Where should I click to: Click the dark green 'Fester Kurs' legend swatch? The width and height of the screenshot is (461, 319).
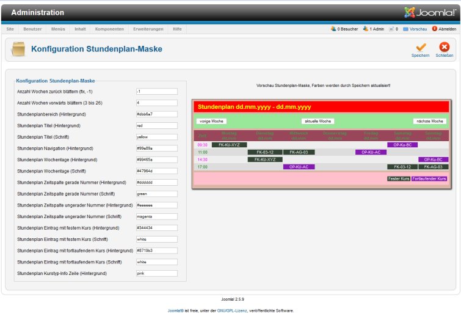click(x=399, y=179)
